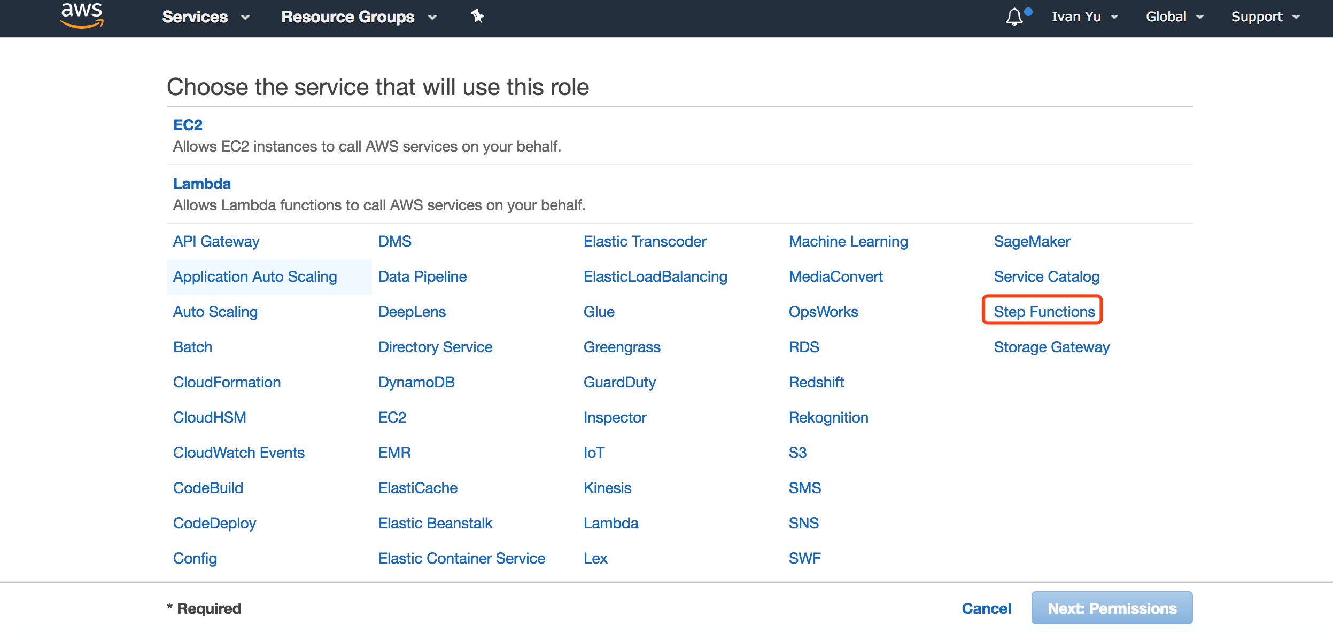Screen dimensions: 1333x634
Task: Open the Global region selector
Action: pos(1174,17)
